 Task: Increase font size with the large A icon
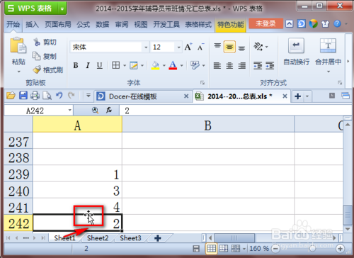coord(188,47)
